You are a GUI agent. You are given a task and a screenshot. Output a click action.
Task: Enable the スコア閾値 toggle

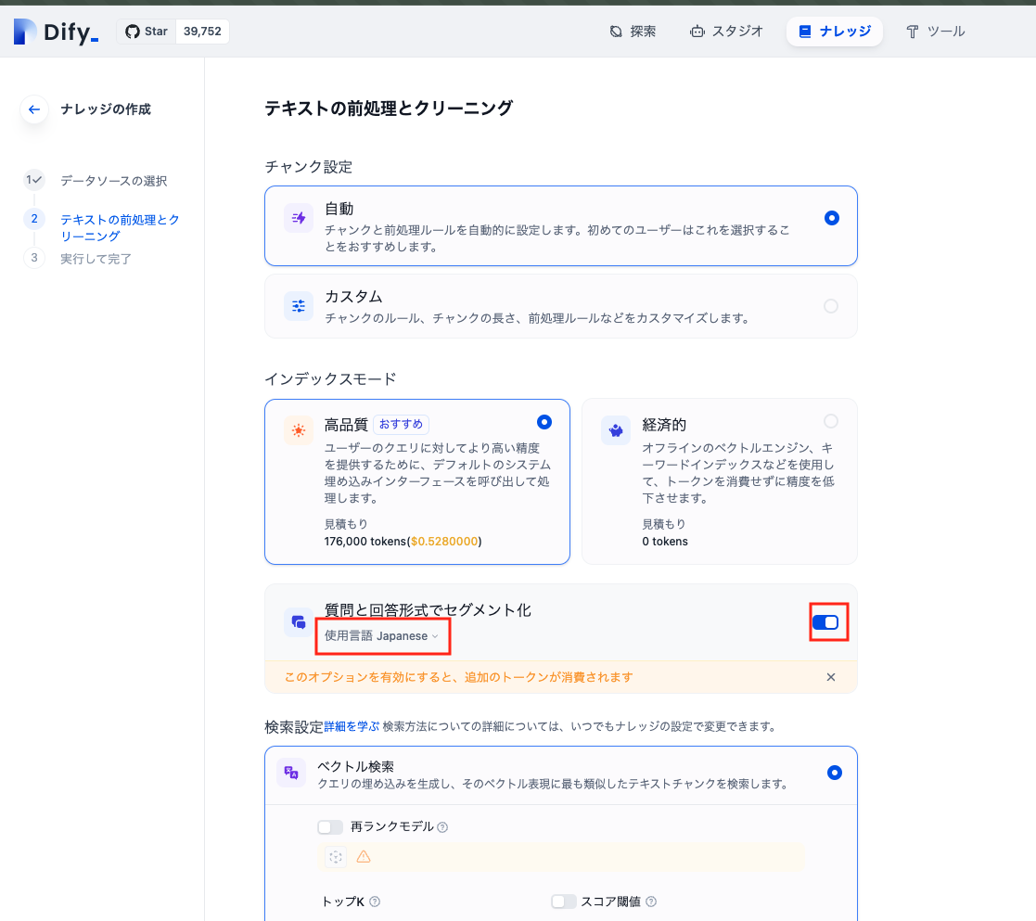(564, 901)
